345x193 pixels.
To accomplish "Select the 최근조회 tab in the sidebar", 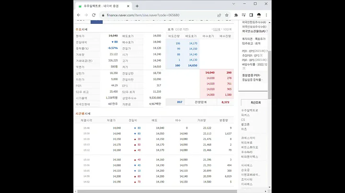I will pyautogui.click(x=255, y=102).
